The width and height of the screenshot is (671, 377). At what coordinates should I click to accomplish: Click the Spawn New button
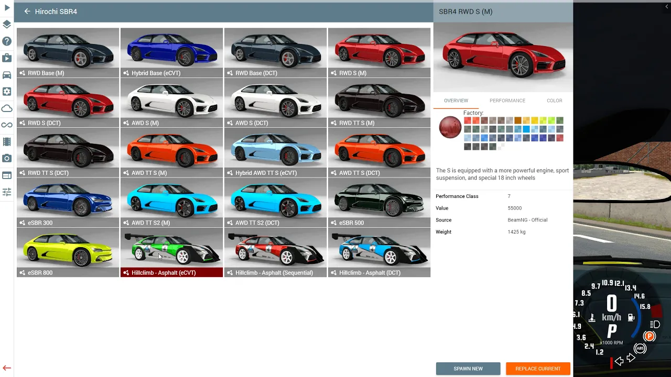pyautogui.click(x=468, y=369)
